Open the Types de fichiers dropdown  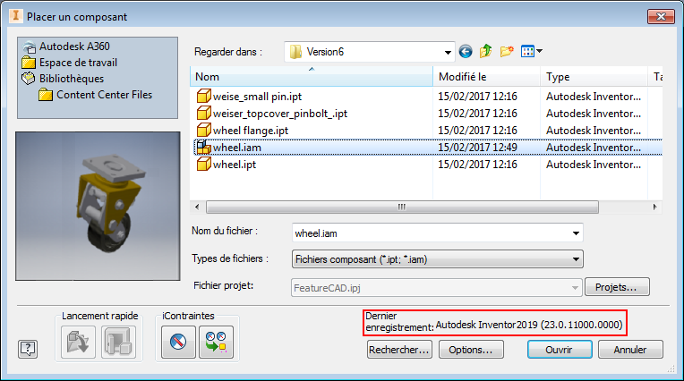pyautogui.click(x=575, y=259)
